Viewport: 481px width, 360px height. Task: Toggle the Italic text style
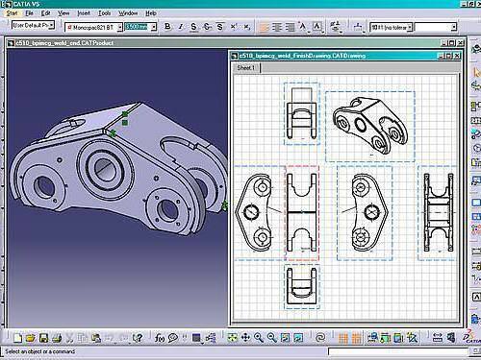181,27
